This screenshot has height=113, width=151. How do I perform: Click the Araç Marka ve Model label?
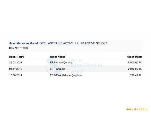tap(24, 43)
